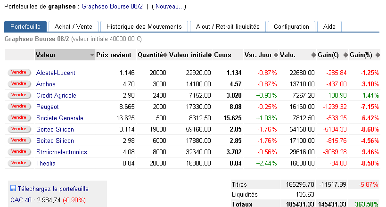Sell the Archos position
386x207 pixels.
point(18,84)
